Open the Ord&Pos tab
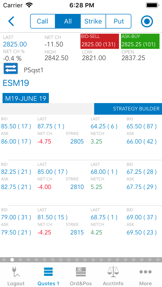162x287 pixels. pyautogui.click(x=81, y=276)
